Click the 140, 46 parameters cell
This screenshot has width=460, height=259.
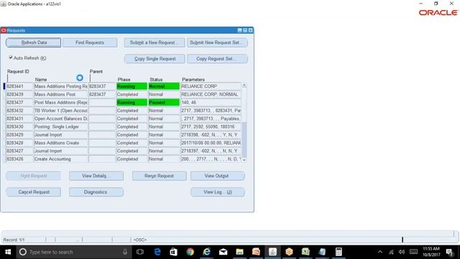pyautogui.click(x=211, y=102)
